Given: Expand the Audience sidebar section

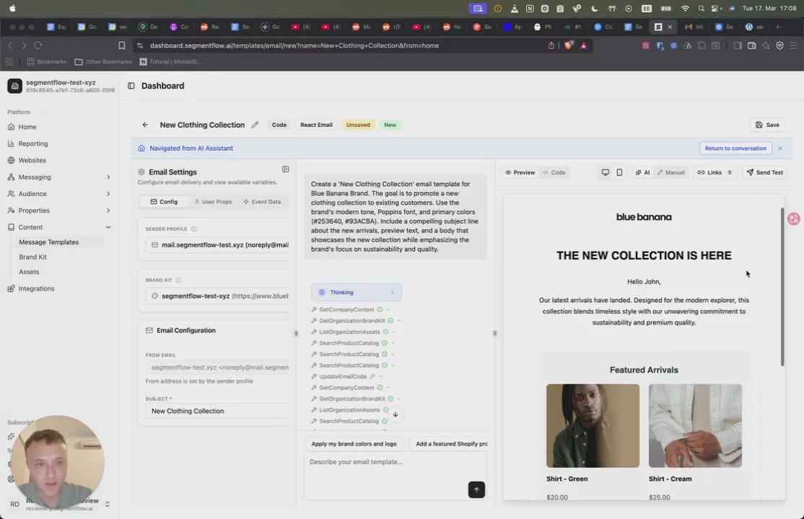Looking at the screenshot, I should 59,194.
